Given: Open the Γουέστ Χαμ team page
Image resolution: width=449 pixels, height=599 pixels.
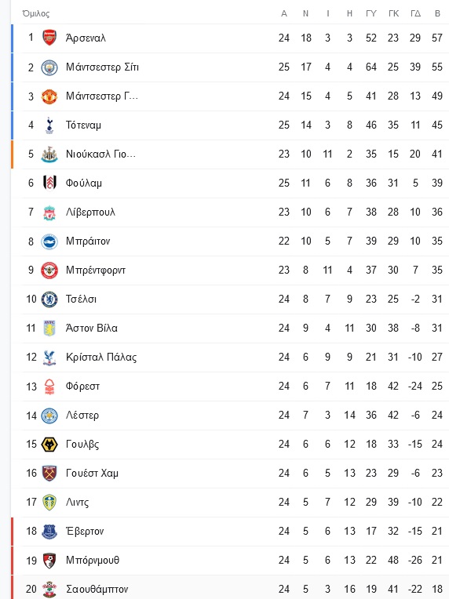Looking at the screenshot, I should pyautogui.click(x=92, y=474).
